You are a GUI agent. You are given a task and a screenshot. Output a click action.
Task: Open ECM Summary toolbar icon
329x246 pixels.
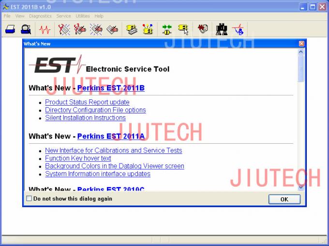click(x=132, y=29)
